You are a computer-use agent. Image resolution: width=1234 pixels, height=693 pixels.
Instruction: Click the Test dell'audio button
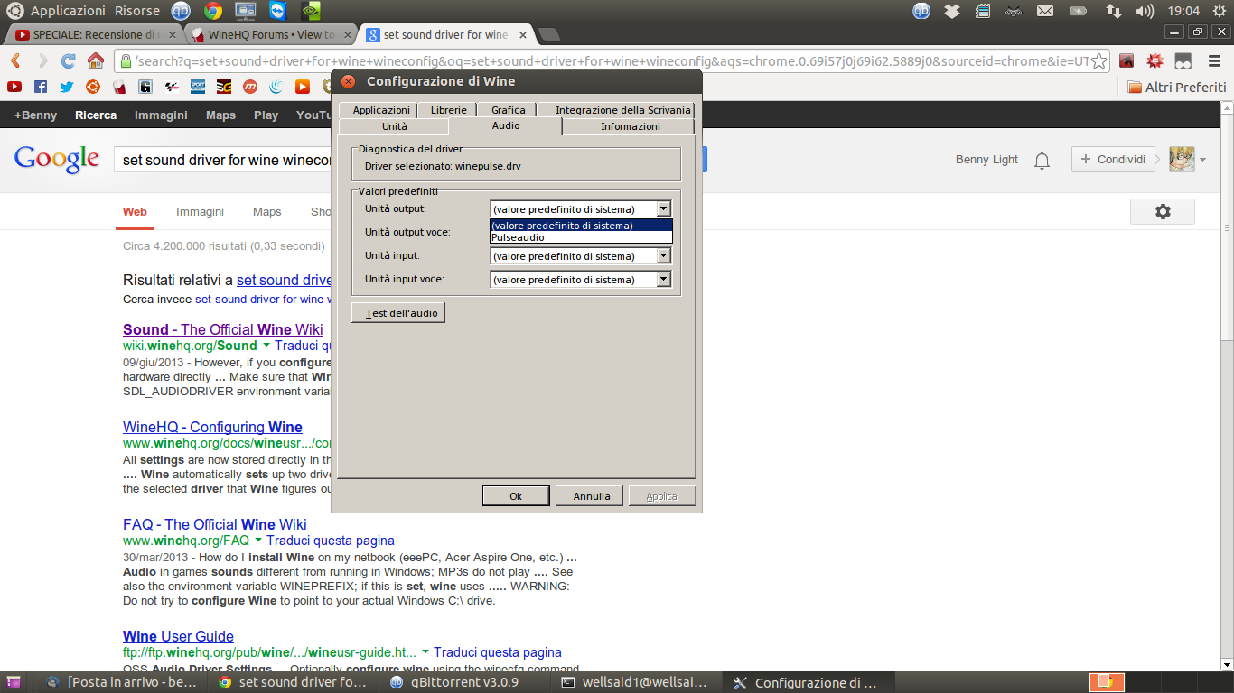[x=398, y=313]
